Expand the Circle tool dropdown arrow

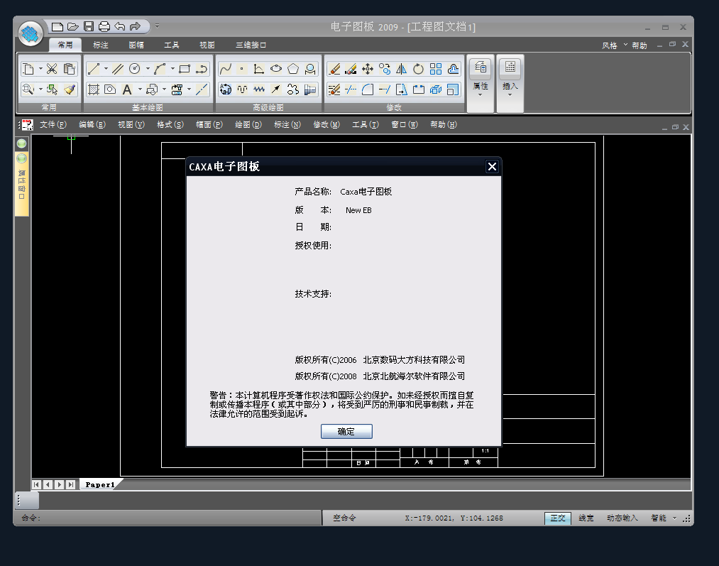point(148,69)
